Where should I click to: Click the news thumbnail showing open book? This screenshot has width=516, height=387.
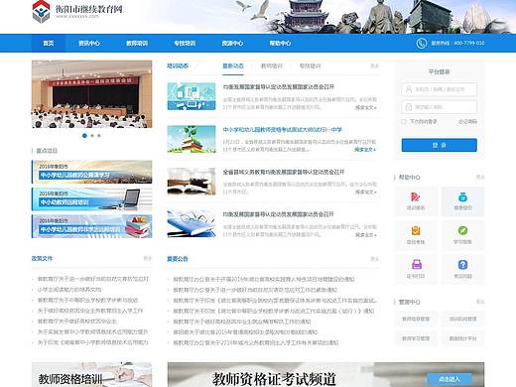192,182
